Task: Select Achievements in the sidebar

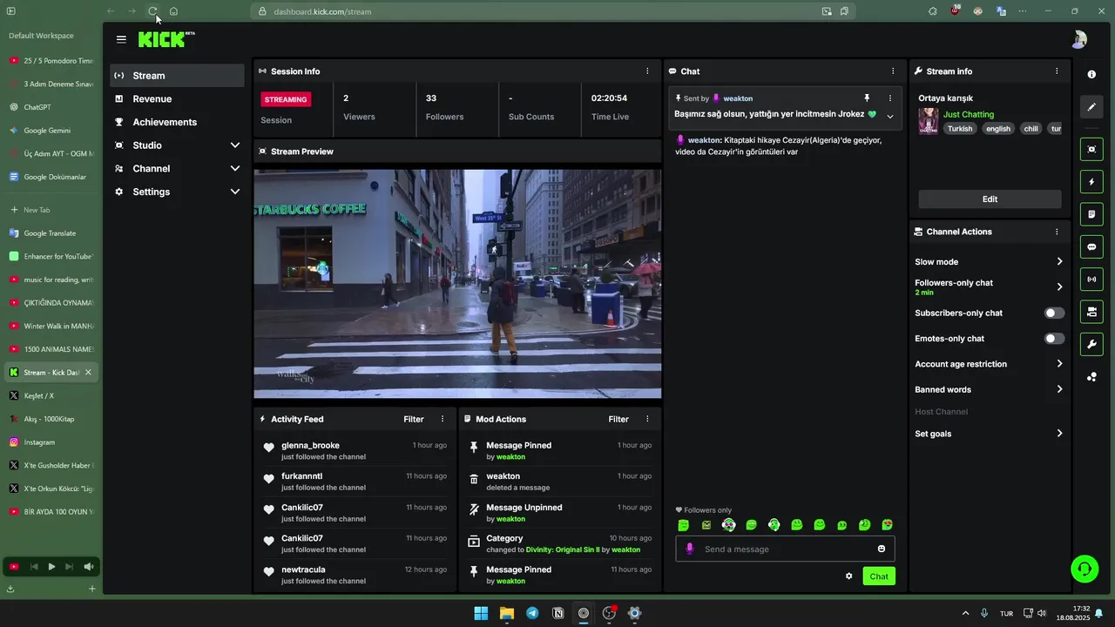Action: [x=178, y=122]
